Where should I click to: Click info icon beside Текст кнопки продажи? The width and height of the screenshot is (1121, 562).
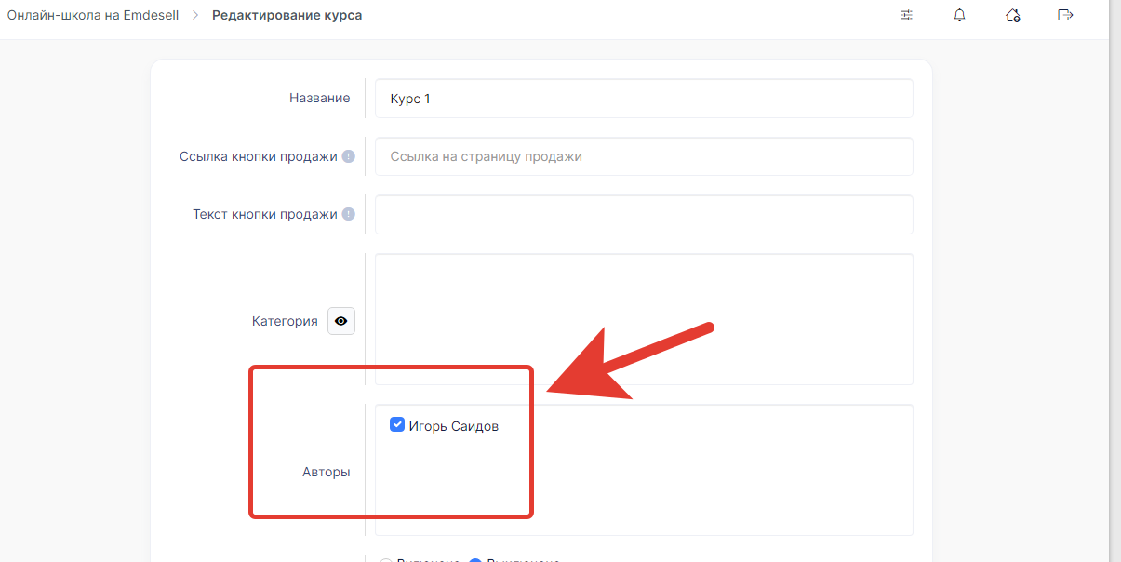click(x=348, y=214)
